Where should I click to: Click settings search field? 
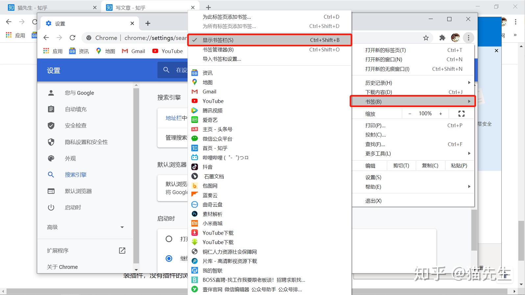(x=172, y=70)
